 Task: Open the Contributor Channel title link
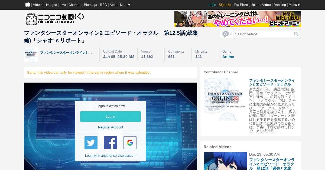(x=272, y=83)
